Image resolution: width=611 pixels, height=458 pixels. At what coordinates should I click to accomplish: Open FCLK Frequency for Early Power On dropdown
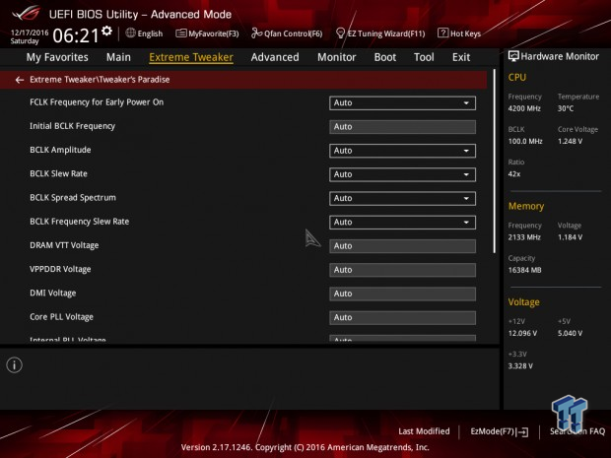click(402, 103)
